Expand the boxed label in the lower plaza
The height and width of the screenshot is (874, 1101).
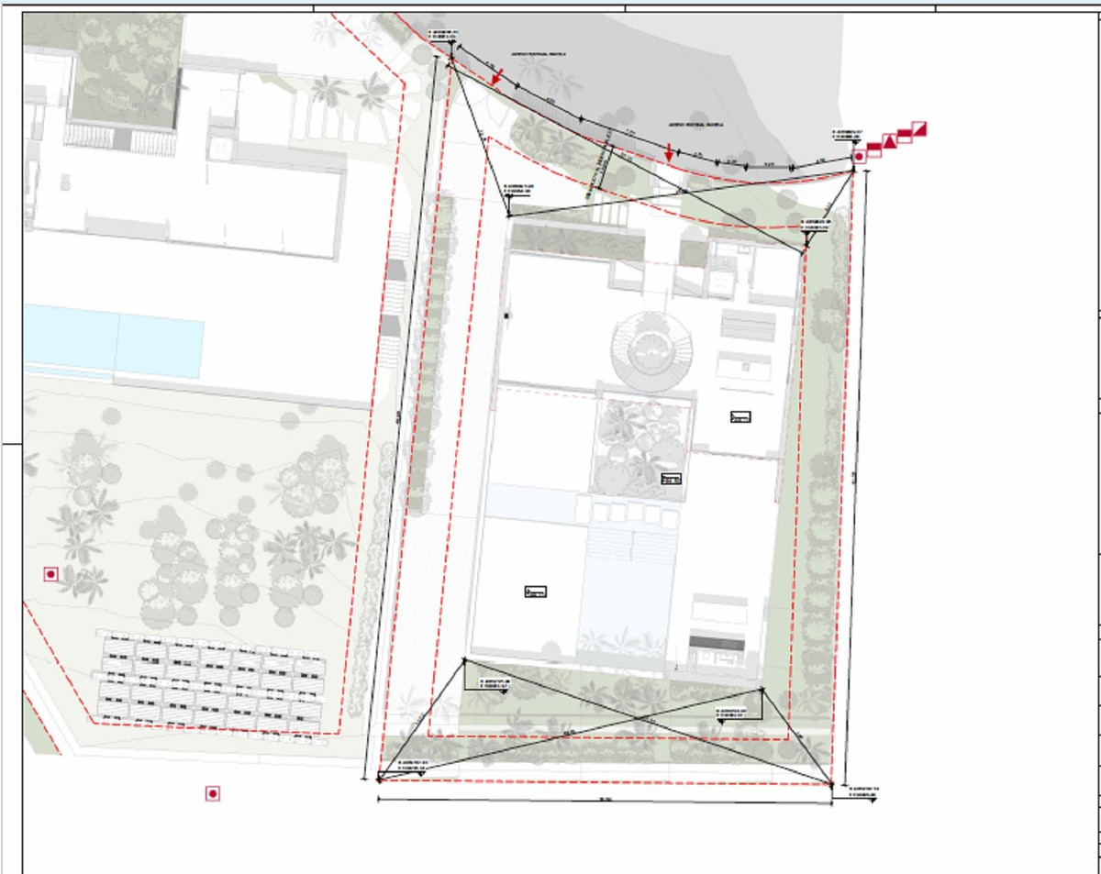coord(537,591)
